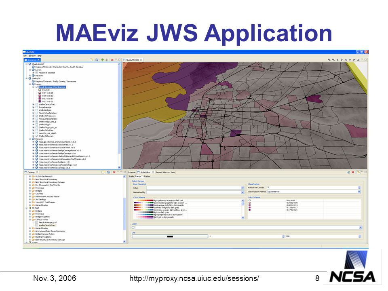This screenshot has height=291, width=388.
Task: Click the red X in Style Editor toolbar
Action: tap(353, 172)
